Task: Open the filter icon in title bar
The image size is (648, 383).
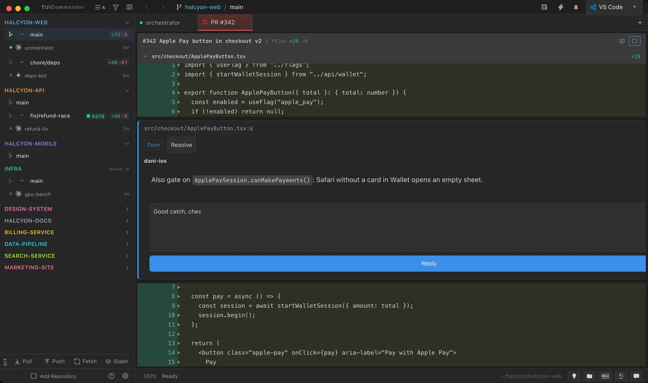Action: pyautogui.click(x=115, y=7)
